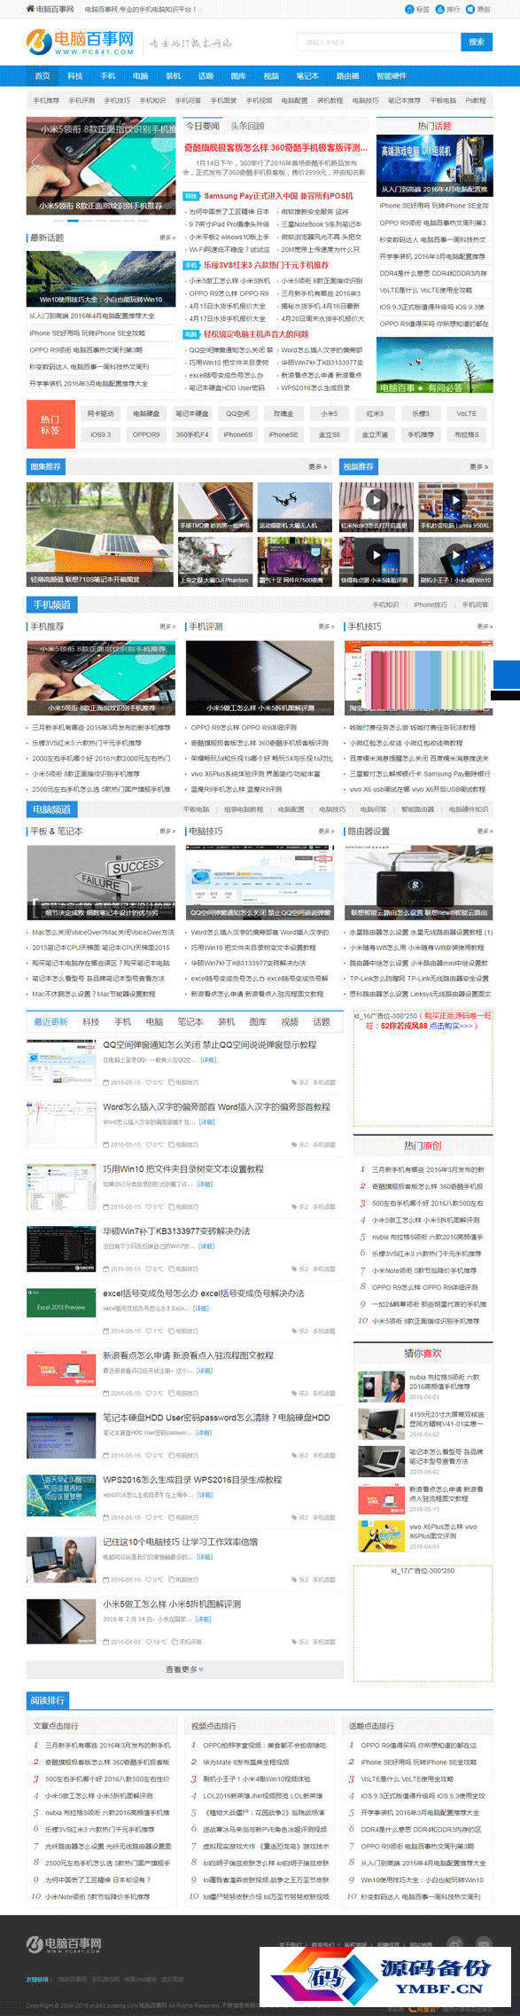Switch to the 头条回顾 tab
Viewport: 520px width, 2016px height.
point(248,126)
